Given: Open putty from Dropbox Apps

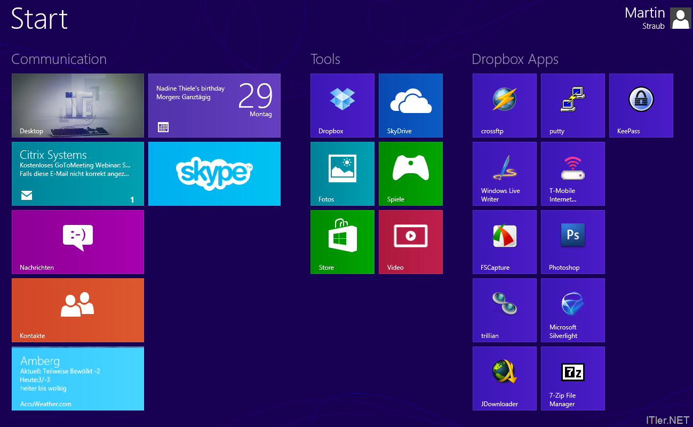Looking at the screenshot, I should [572, 106].
